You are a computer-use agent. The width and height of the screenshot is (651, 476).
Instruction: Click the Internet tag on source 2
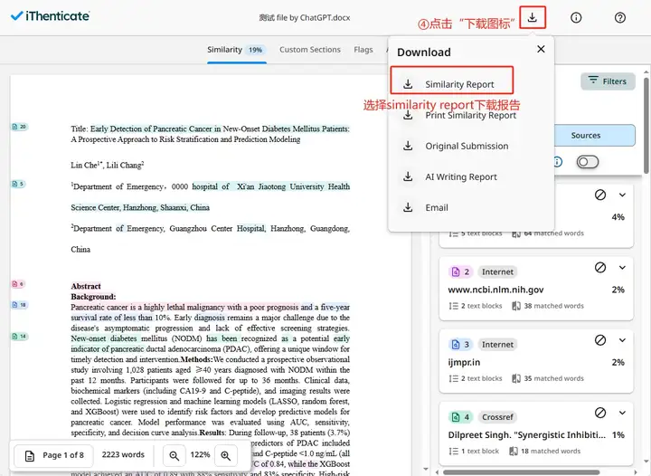497,271
